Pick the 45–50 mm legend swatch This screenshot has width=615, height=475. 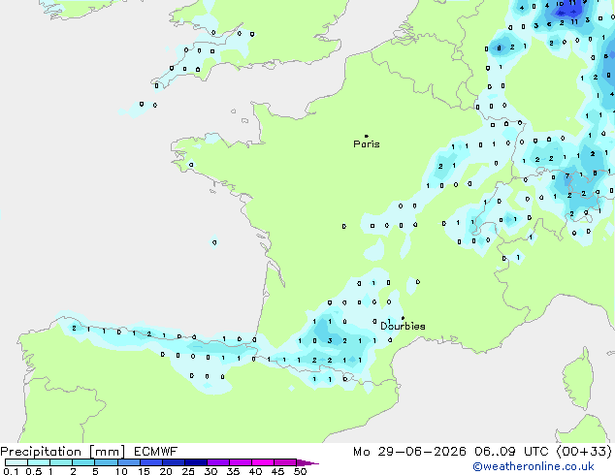click(x=285, y=462)
